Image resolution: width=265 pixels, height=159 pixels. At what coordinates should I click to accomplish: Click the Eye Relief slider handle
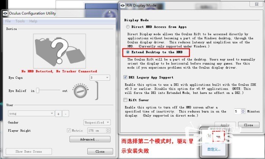(38, 91)
